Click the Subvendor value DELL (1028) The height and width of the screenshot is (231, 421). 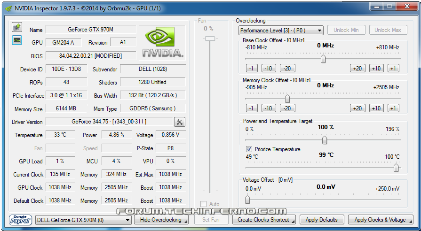click(153, 69)
